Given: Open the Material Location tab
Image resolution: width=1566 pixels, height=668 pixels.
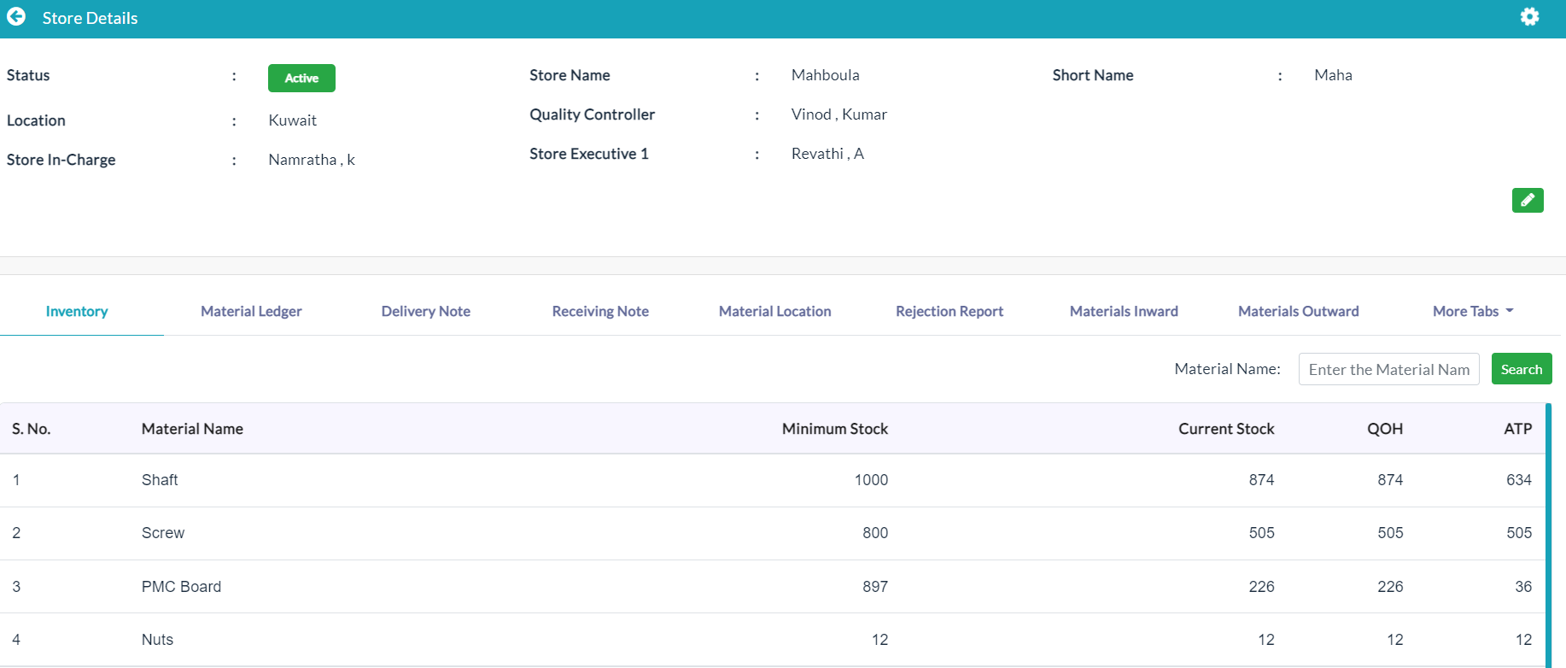Looking at the screenshot, I should click(775, 311).
